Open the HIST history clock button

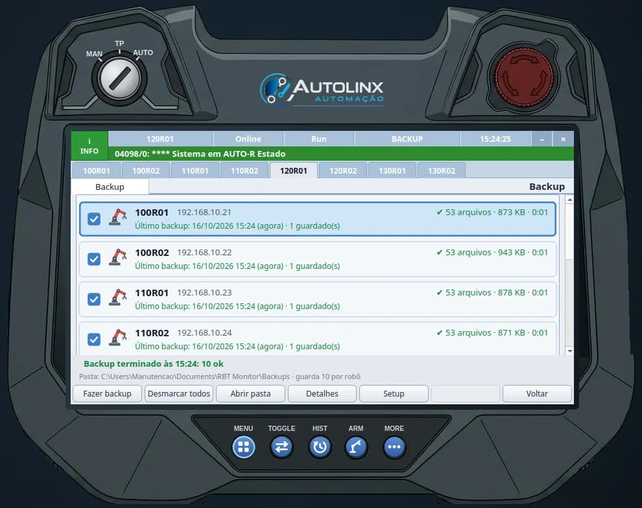coord(320,447)
